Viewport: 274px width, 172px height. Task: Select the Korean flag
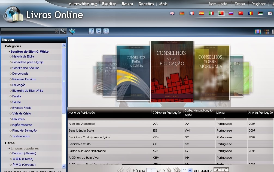(270, 13)
